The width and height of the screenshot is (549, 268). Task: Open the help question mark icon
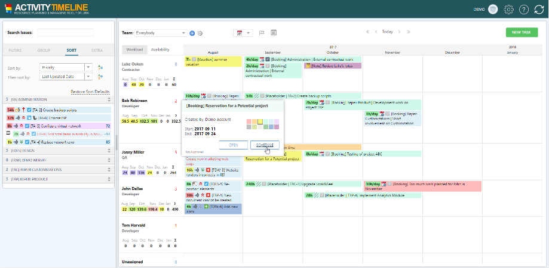(523, 10)
